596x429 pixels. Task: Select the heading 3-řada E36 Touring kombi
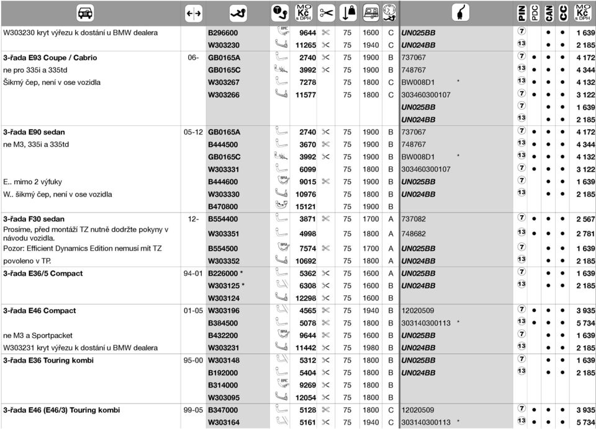48,360
